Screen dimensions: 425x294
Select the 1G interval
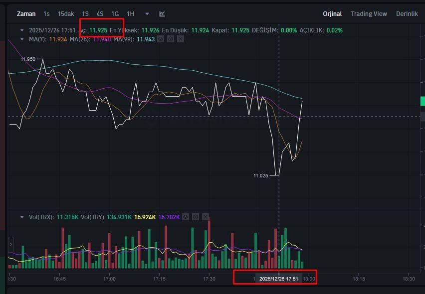115,14
